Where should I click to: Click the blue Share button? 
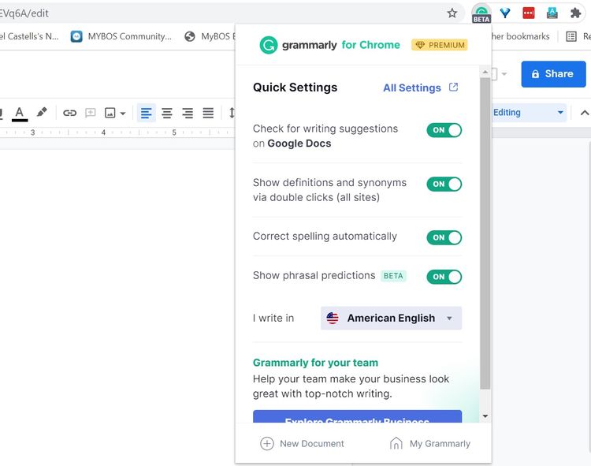(552, 73)
